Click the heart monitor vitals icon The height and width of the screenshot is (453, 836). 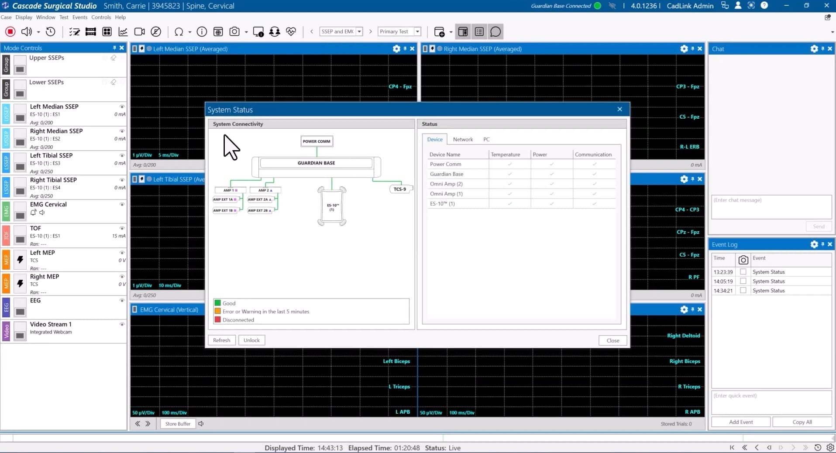[x=291, y=31]
